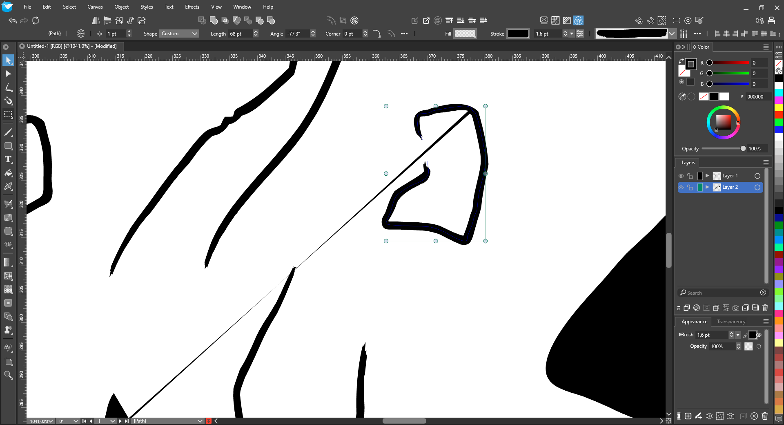Viewport: 784px width, 425px height.
Task: Hide Layer 1 visibility eye
Action: click(681, 176)
